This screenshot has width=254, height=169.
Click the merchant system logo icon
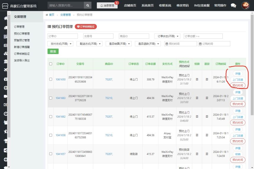[5, 6]
